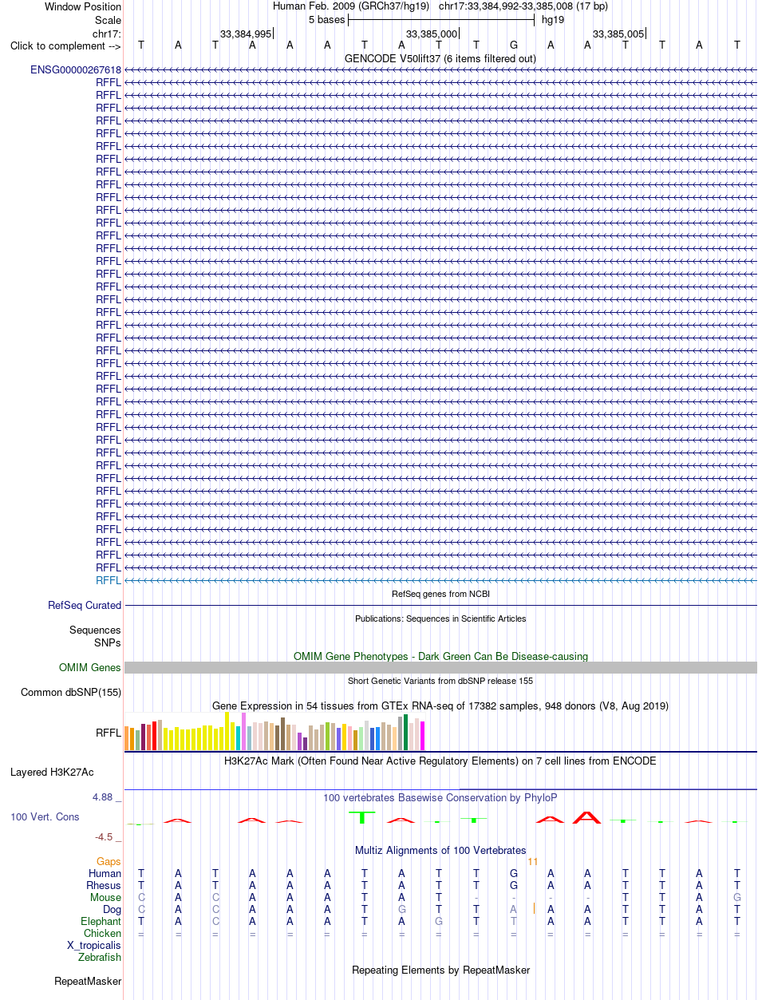Click the G base in the top sequence row

[514, 45]
